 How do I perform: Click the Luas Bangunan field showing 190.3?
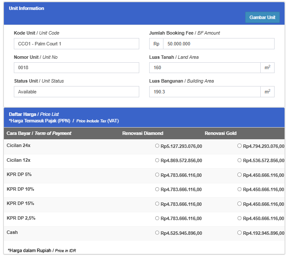[205, 92]
